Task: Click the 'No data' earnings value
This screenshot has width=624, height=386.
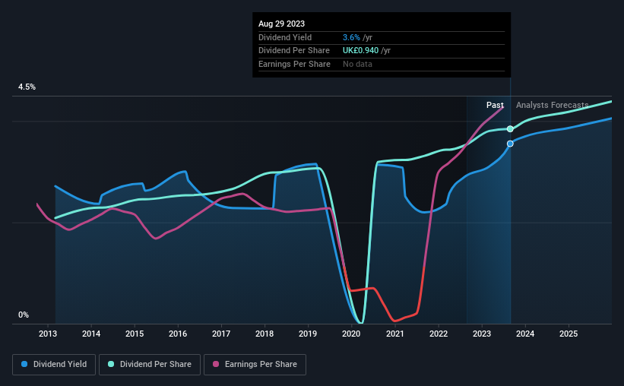Action: point(357,64)
